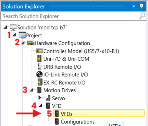This screenshot has height=126, width=148.
Task: Expand the Servo node
Action: click(x=40, y=98)
